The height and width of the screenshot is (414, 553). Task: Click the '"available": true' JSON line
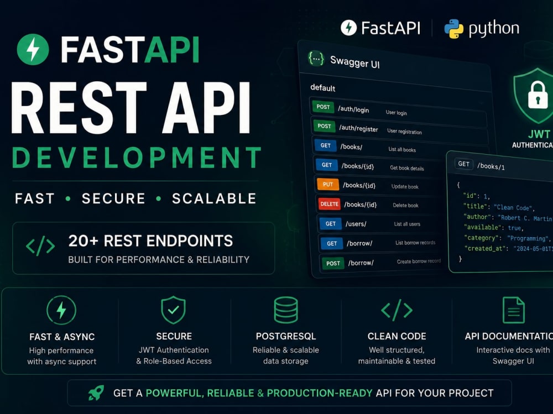[x=493, y=228]
